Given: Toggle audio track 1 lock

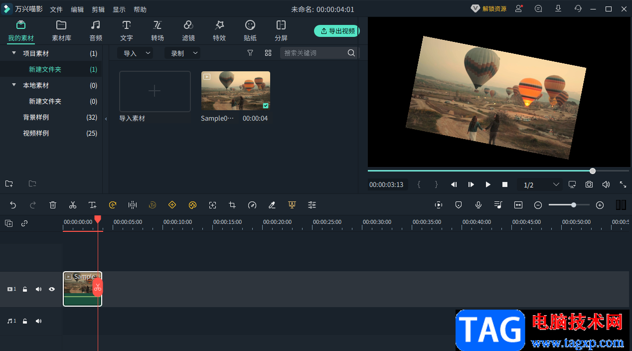Looking at the screenshot, I should pyautogui.click(x=25, y=321).
